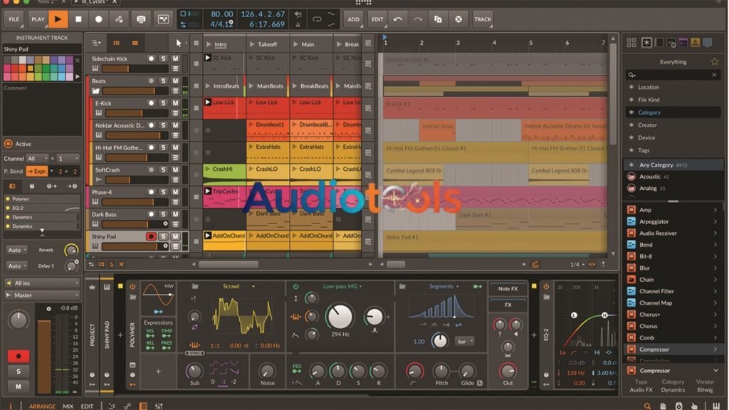Open the FILE menu
Image resolution: width=729 pixels, height=410 pixels.
pyautogui.click(x=12, y=19)
